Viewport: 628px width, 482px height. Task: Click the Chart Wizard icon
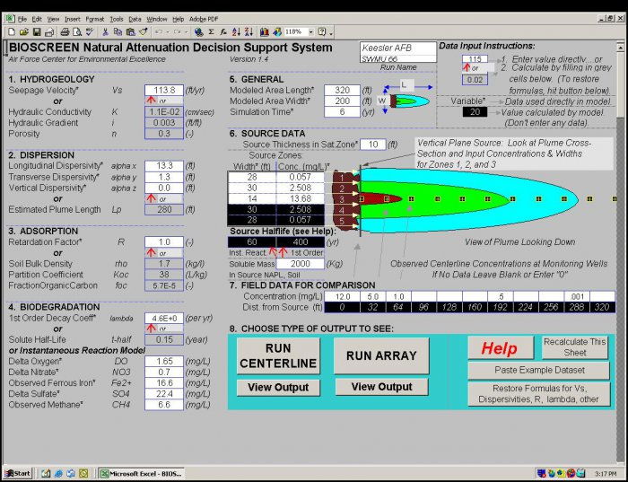point(265,32)
